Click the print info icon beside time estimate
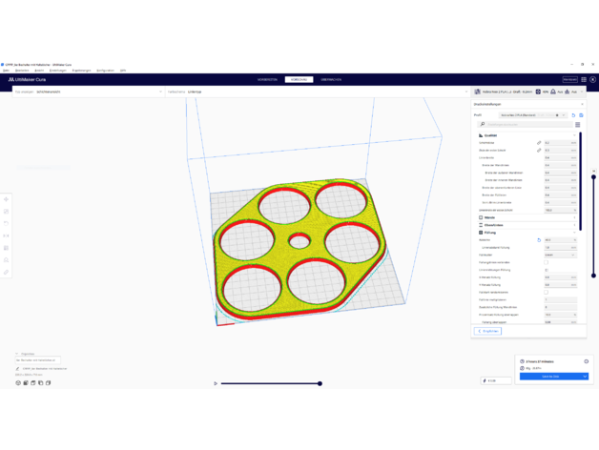The image size is (599, 450). tap(586, 361)
